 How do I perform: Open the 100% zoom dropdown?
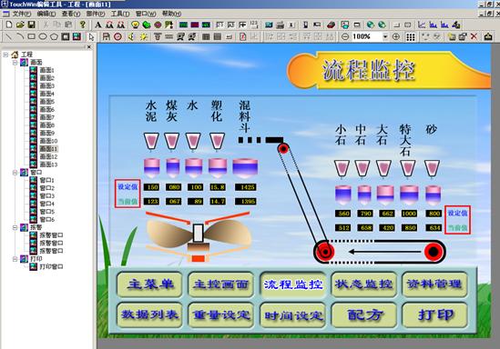coord(385,37)
